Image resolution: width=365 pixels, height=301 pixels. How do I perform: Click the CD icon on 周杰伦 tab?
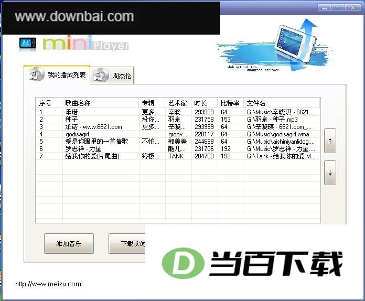101,75
